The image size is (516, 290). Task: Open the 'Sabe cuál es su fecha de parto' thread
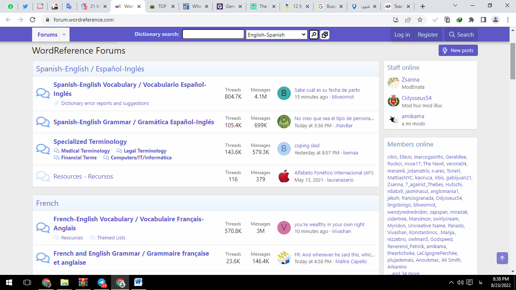click(x=327, y=90)
